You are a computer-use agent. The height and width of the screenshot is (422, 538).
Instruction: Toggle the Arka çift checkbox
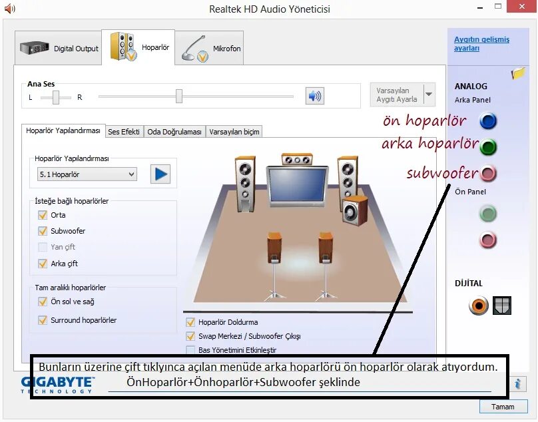tap(43, 264)
